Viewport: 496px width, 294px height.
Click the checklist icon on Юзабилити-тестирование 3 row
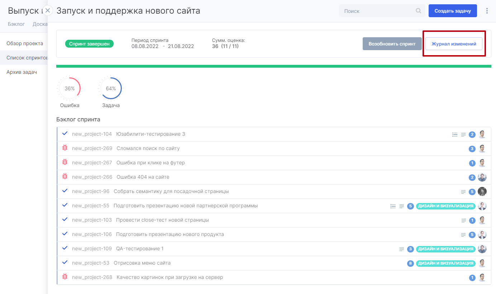tap(455, 135)
